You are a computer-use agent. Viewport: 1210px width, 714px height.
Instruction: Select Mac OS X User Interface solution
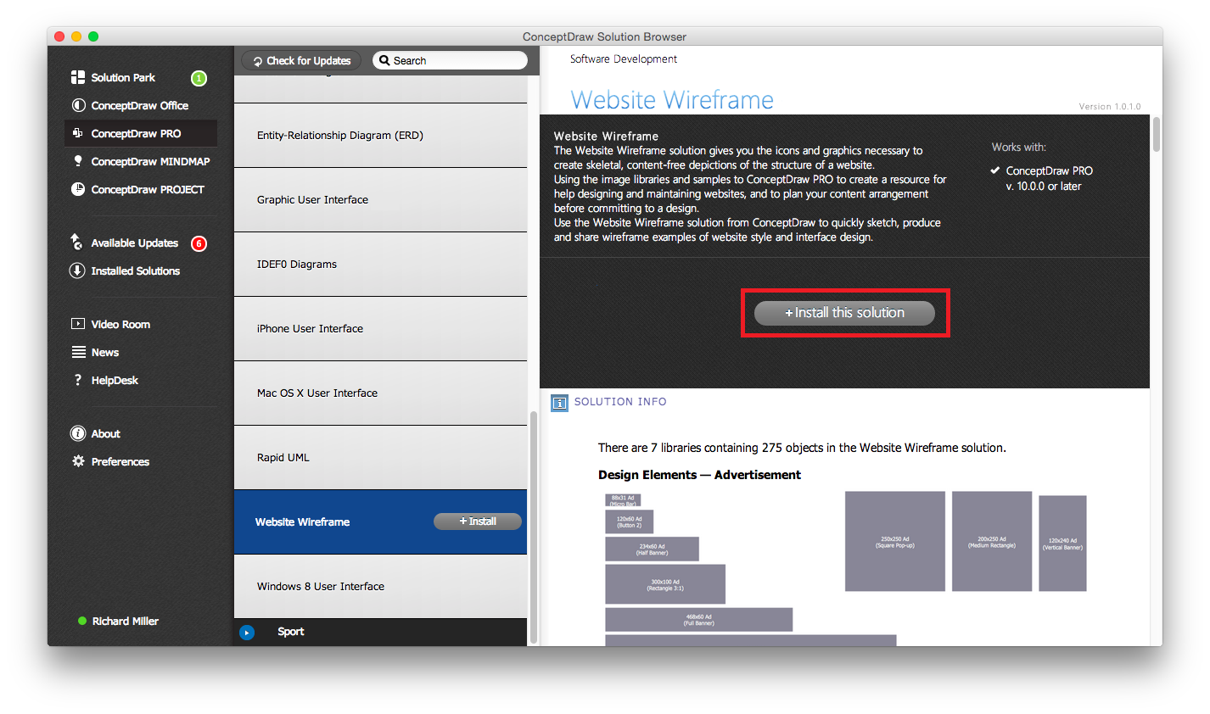tap(380, 393)
